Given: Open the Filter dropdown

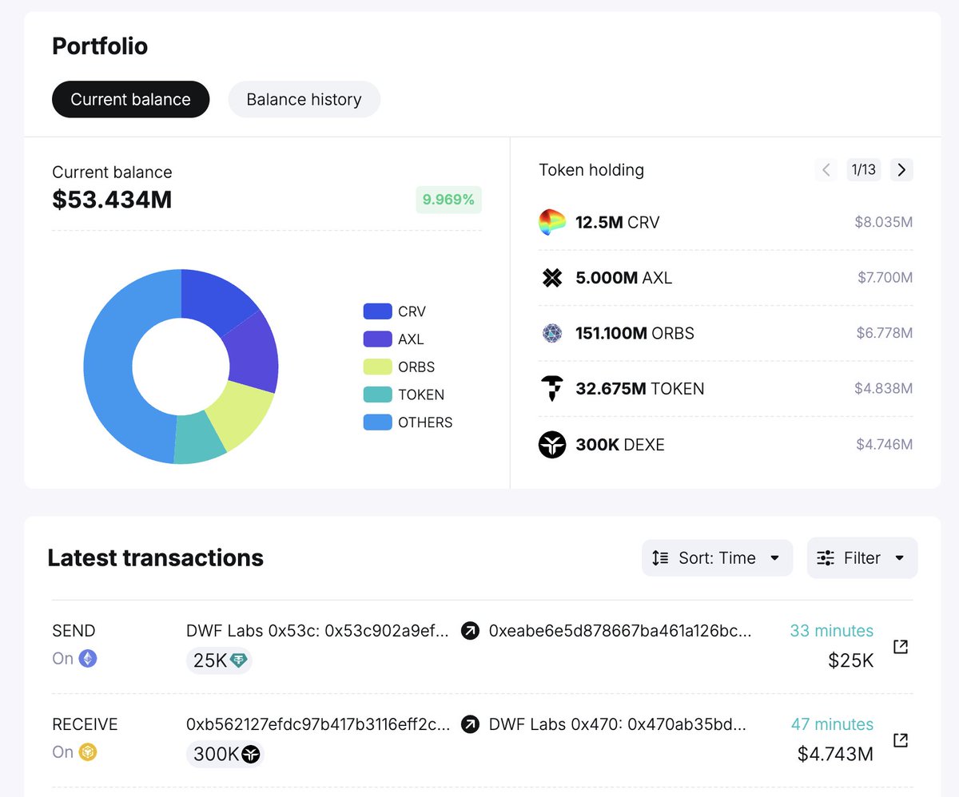Looking at the screenshot, I should [x=862, y=557].
